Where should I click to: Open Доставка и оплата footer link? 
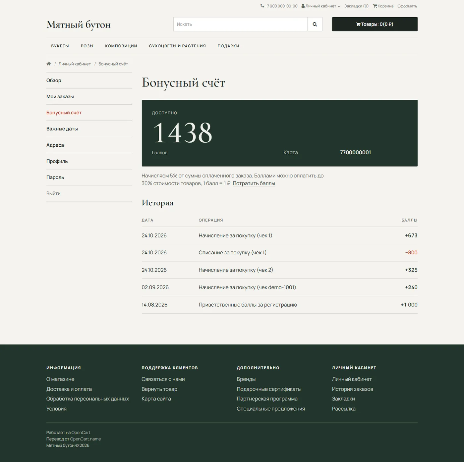click(x=69, y=389)
